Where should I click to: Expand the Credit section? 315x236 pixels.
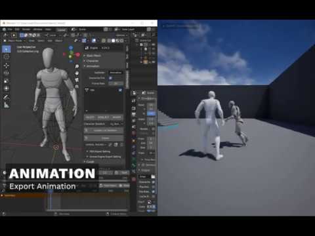pyautogui.click(x=90, y=162)
